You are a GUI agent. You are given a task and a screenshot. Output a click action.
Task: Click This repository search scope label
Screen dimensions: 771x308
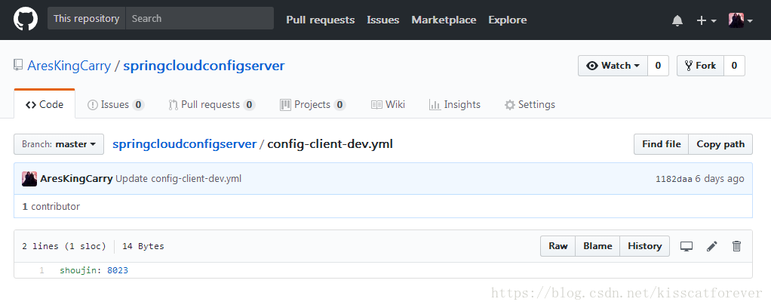87,18
